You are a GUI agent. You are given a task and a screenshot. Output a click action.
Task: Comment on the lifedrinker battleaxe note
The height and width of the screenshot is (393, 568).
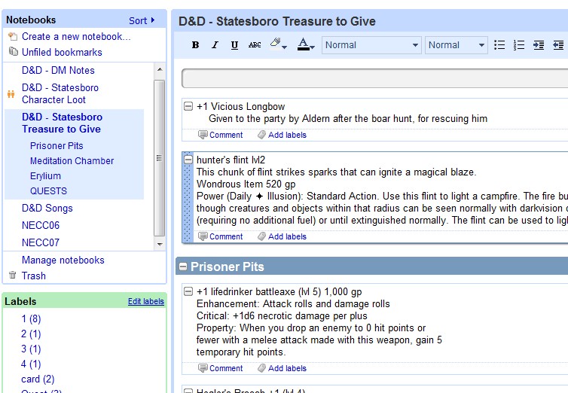(x=221, y=368)
